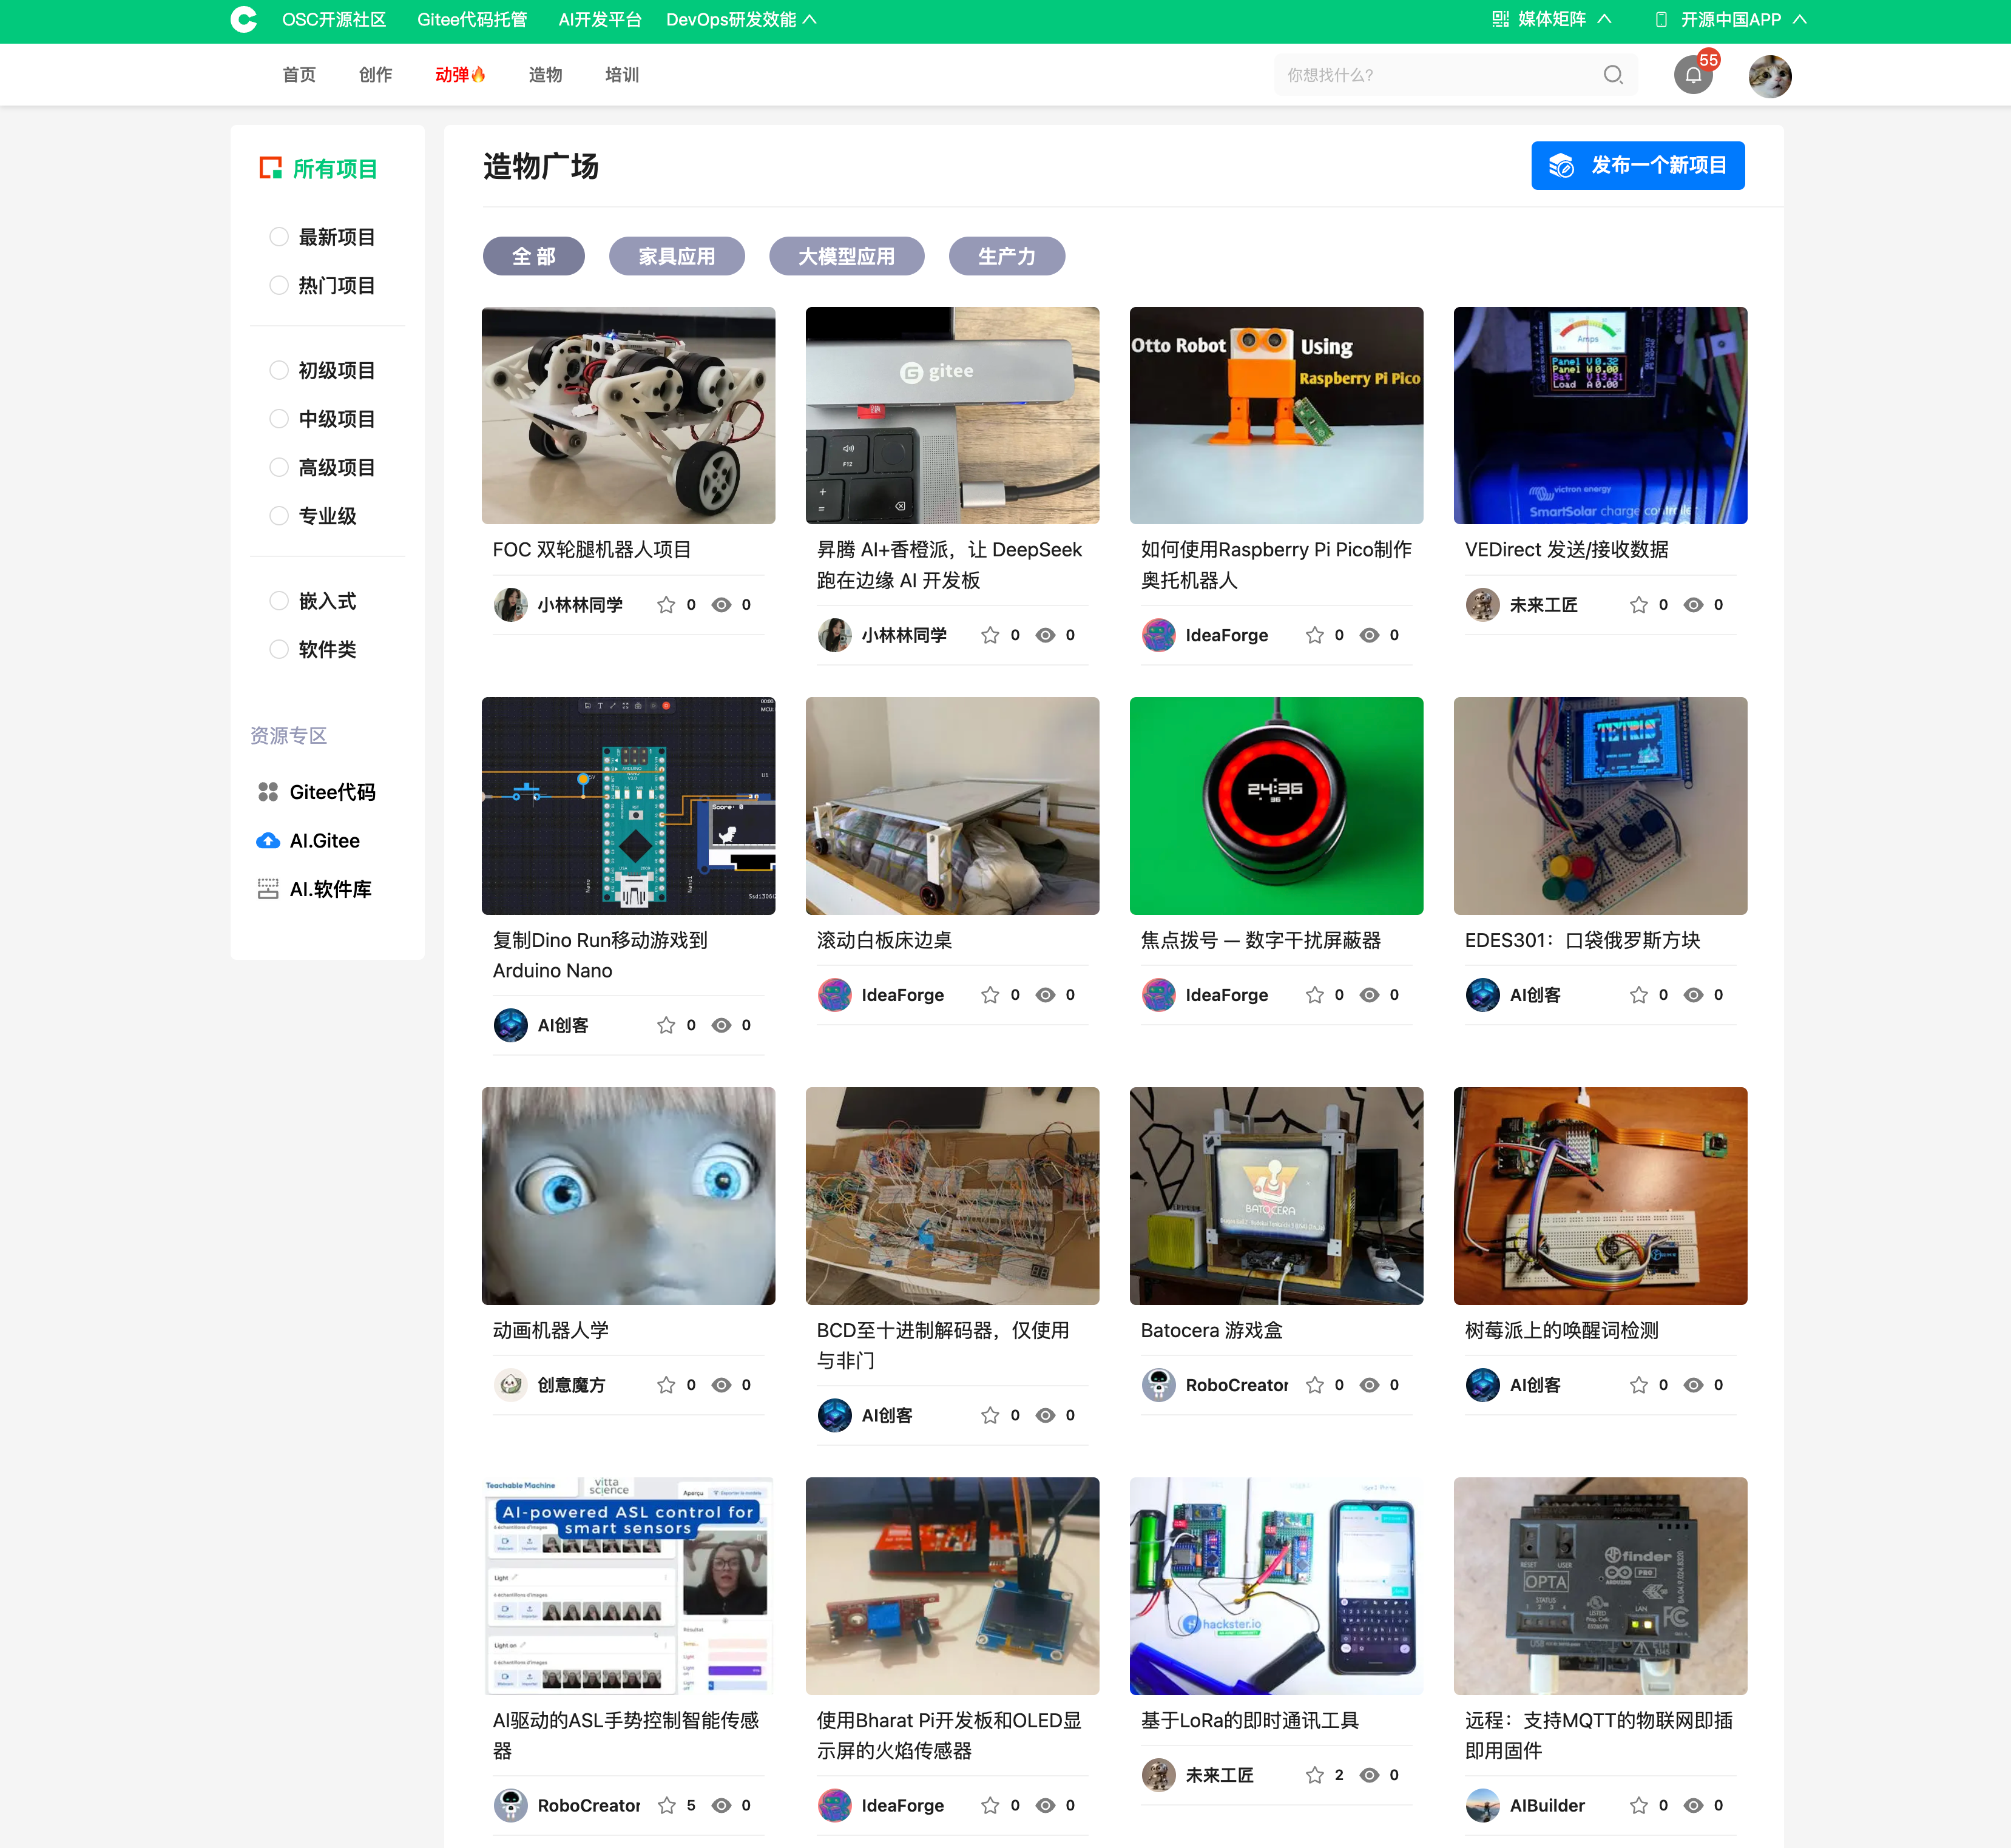Click the 小林林同学 author name on FOC card

580,605
